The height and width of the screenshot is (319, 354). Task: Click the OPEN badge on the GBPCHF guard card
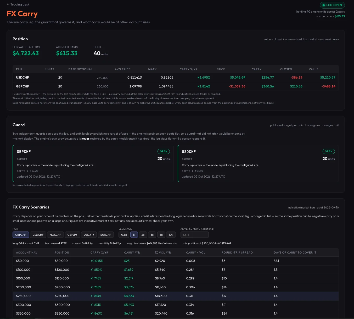point(164,151)
